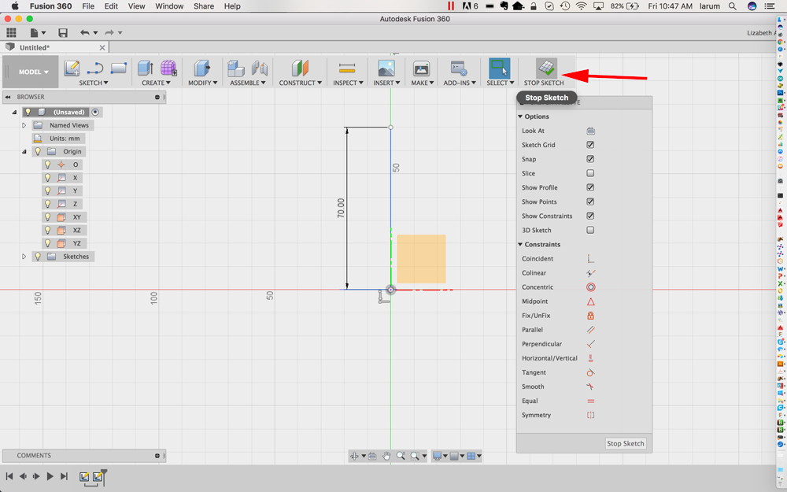
Task: Apply the Equal constraint
Action: click(591, 401)
